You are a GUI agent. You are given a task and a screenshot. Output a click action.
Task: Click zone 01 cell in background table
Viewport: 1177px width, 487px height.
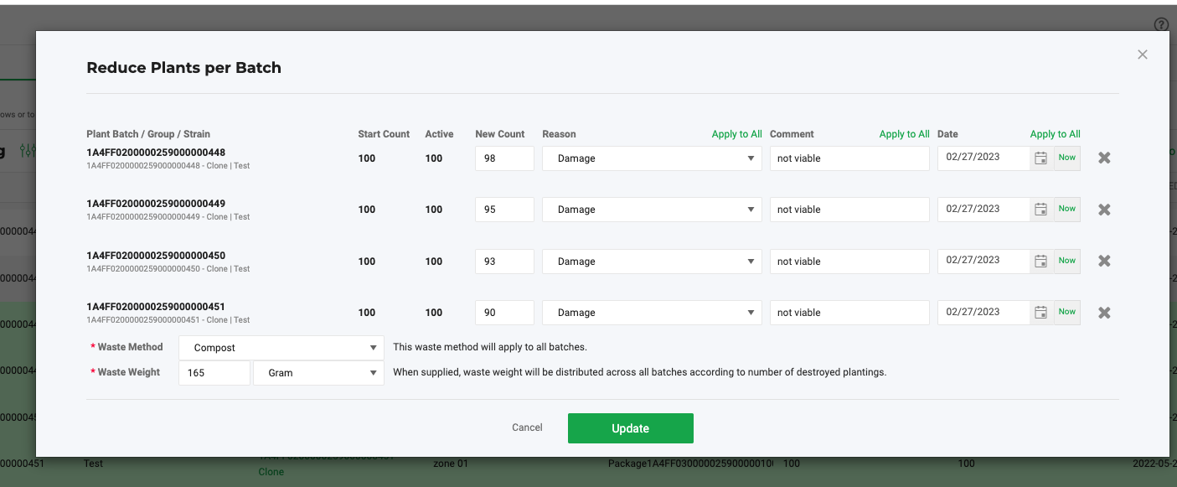click(x=451, y=464)
